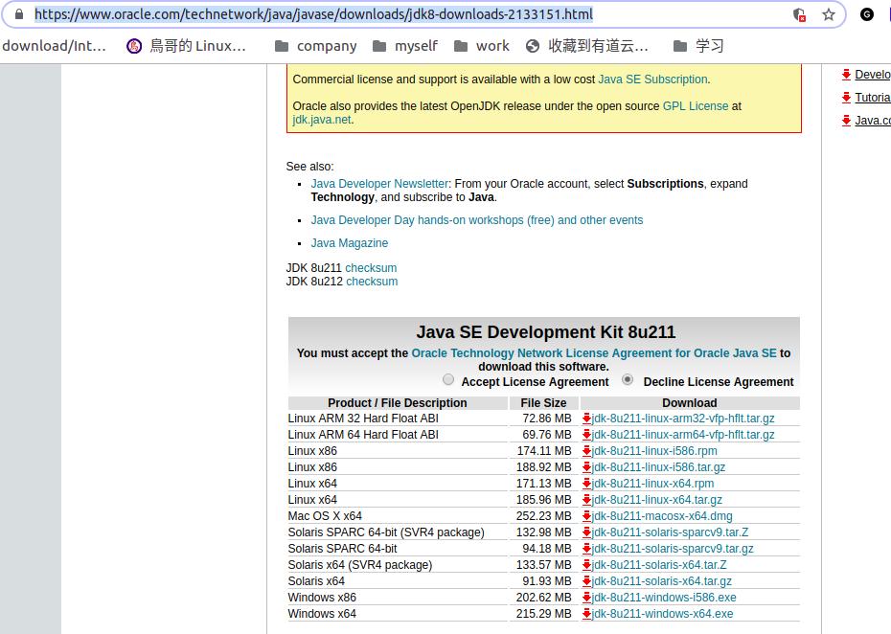Click download arrow icon for solaris-sparcv9.tar.Z

point(586,532)
